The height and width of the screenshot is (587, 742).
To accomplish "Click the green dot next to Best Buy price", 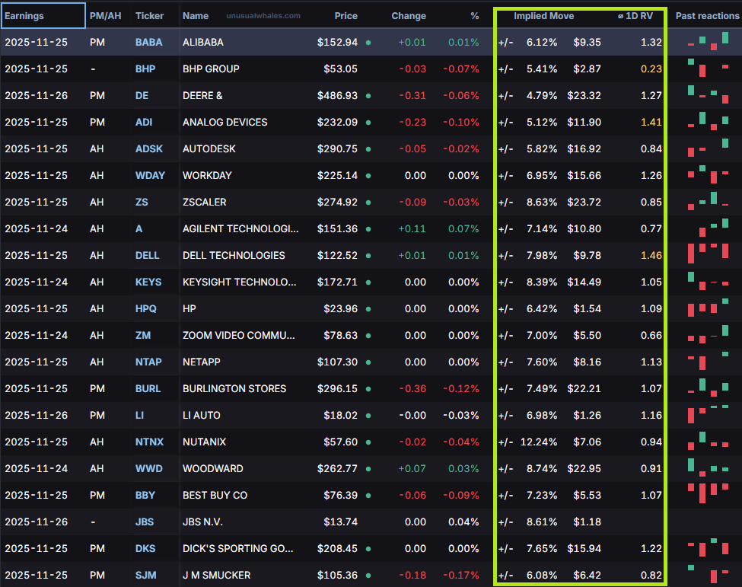I will [x=368, y=496].
